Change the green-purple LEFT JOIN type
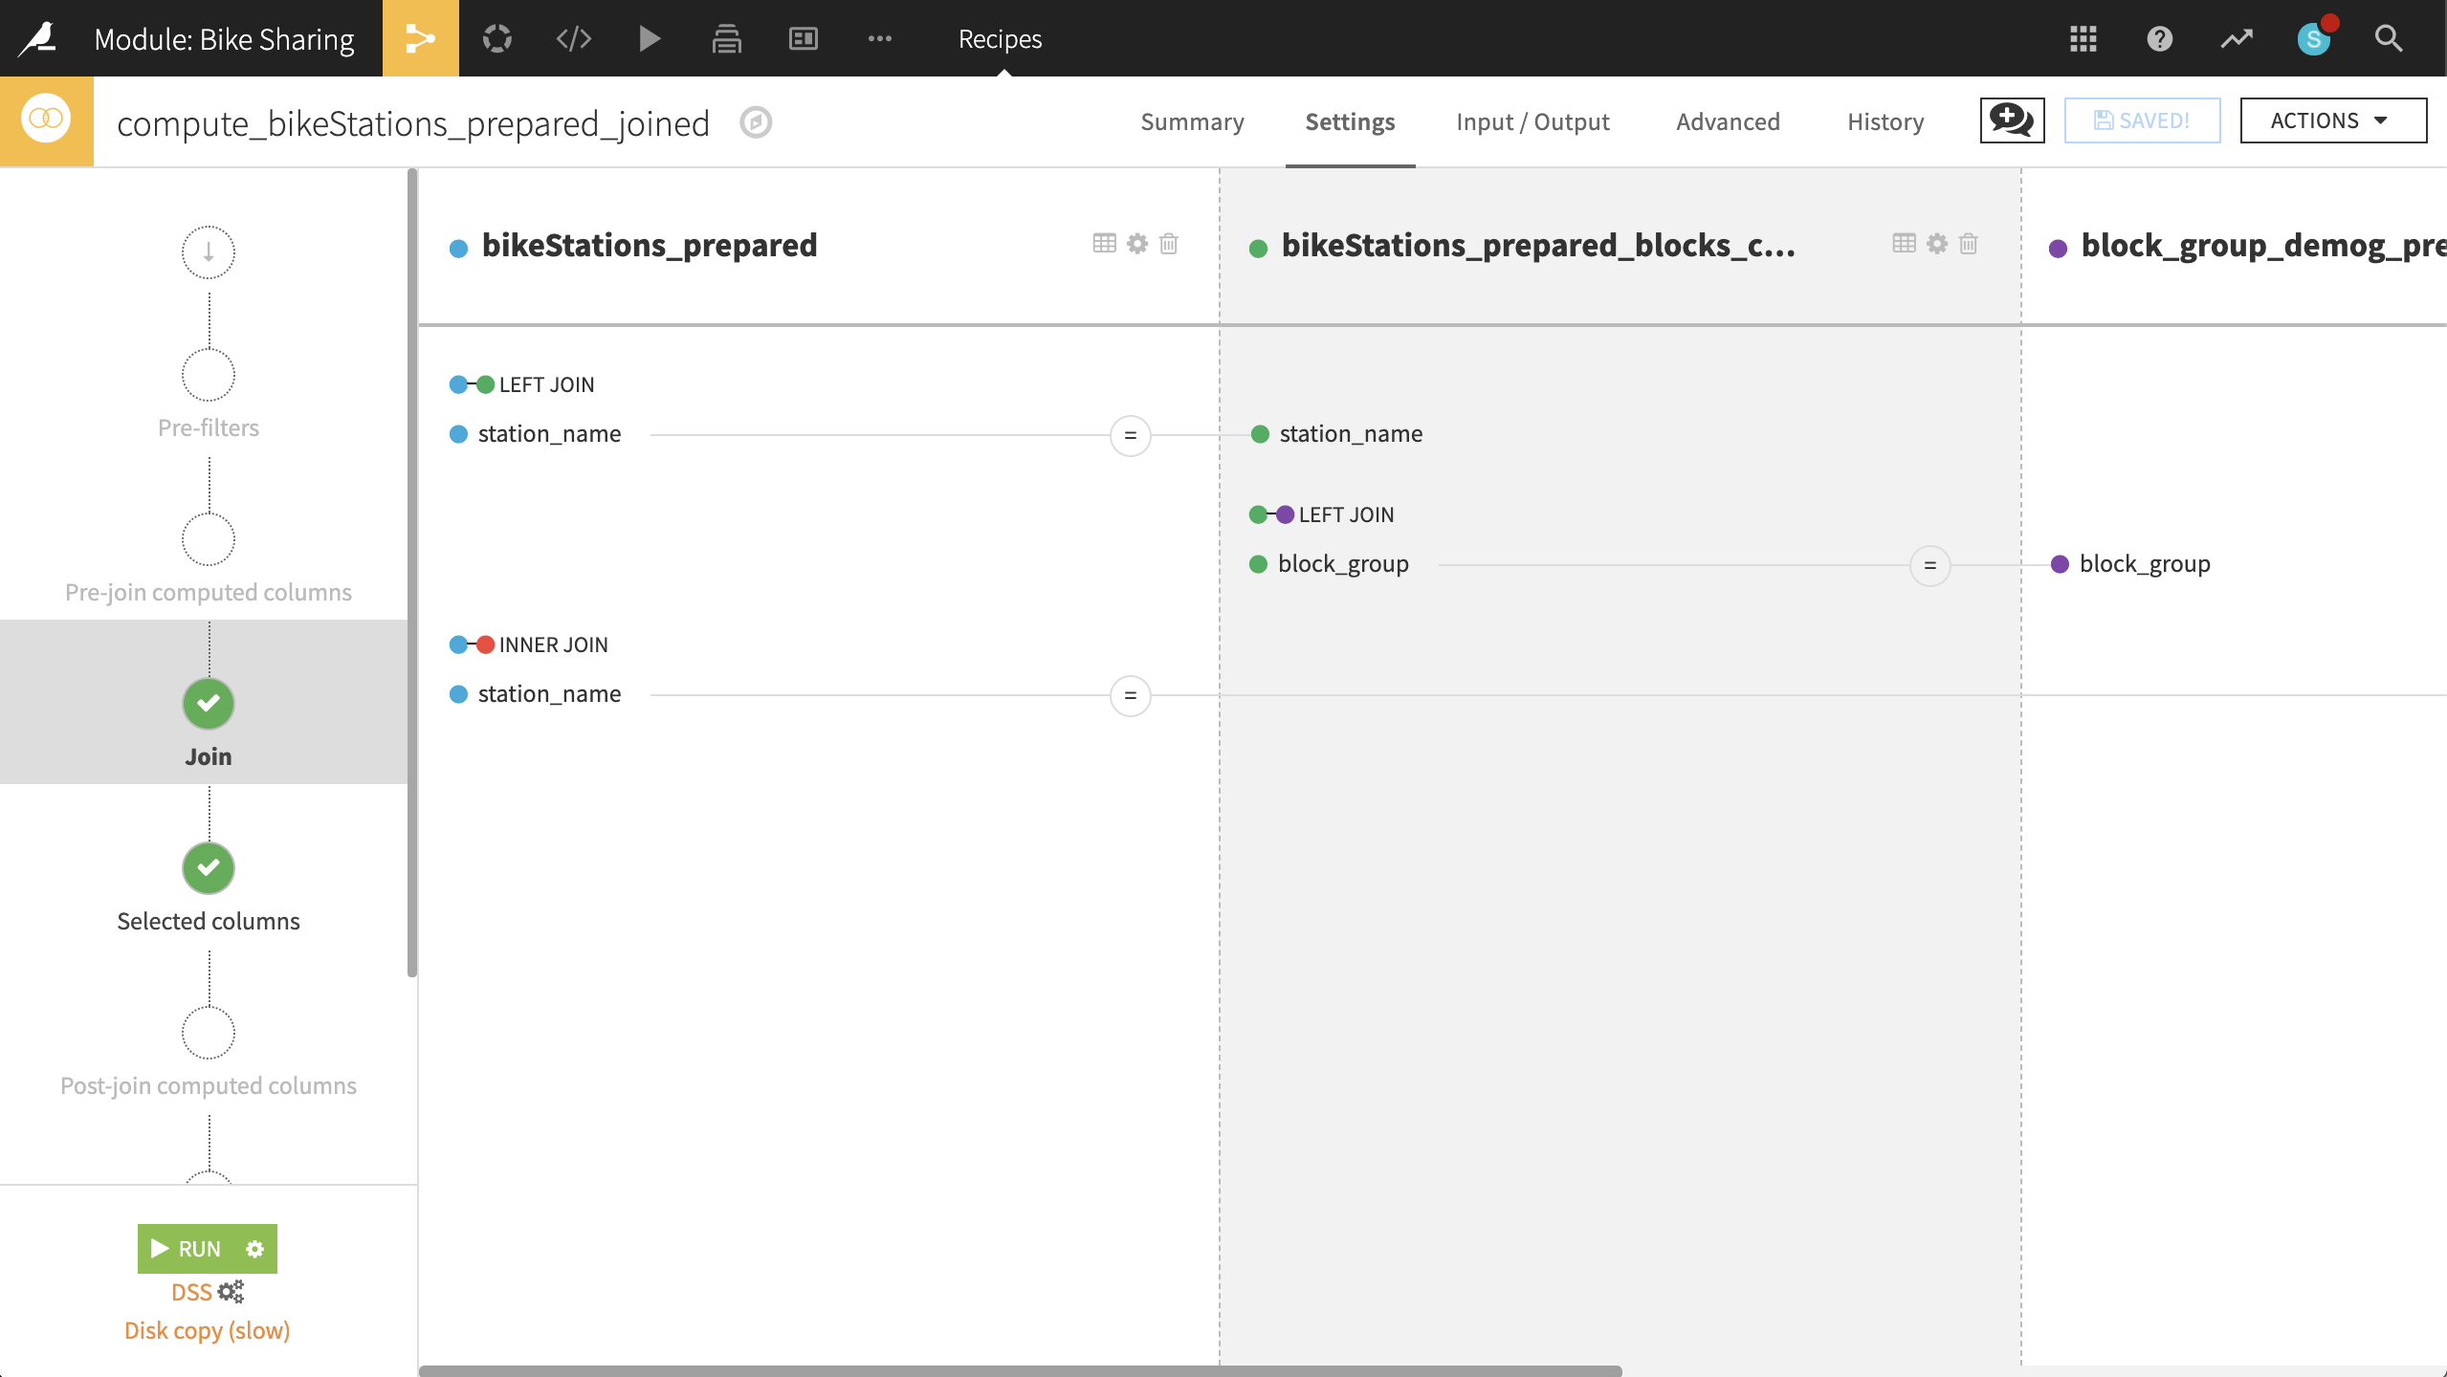Viewport: 2447px width, 1377px height. [1322, 514]
